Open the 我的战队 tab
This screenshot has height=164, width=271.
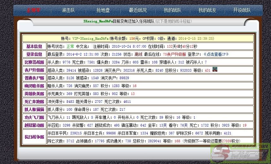[x=172, y=10]
